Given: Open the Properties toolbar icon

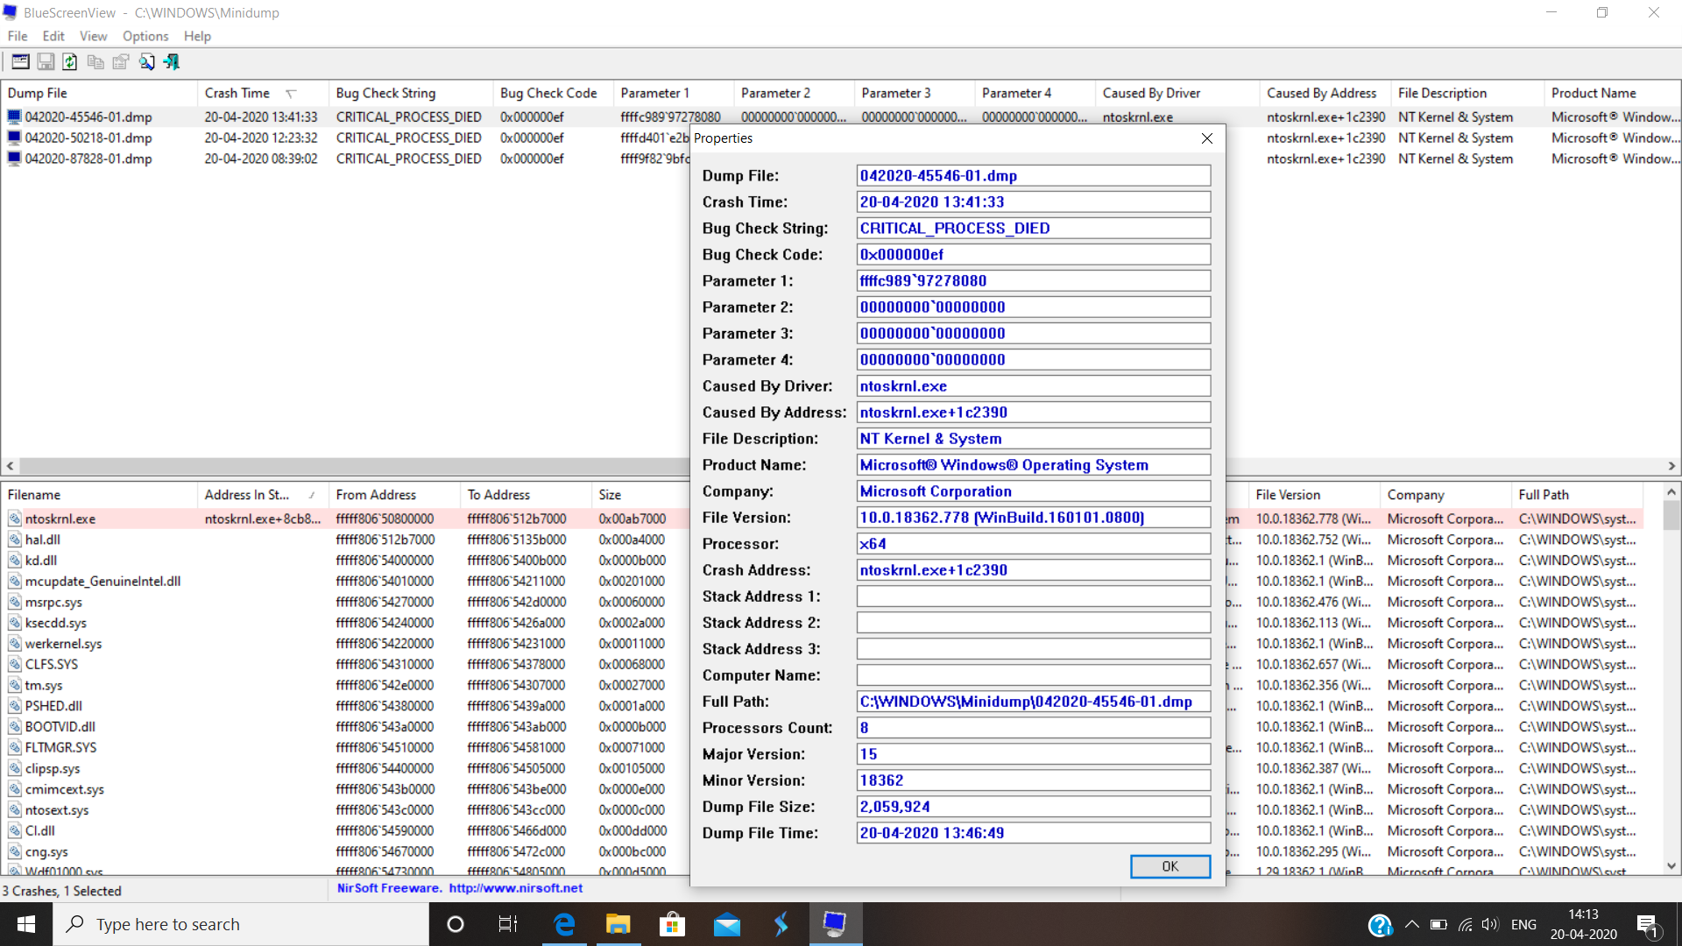Looking at the screenshot, I should pyautogui.click(x=121, y=62).
